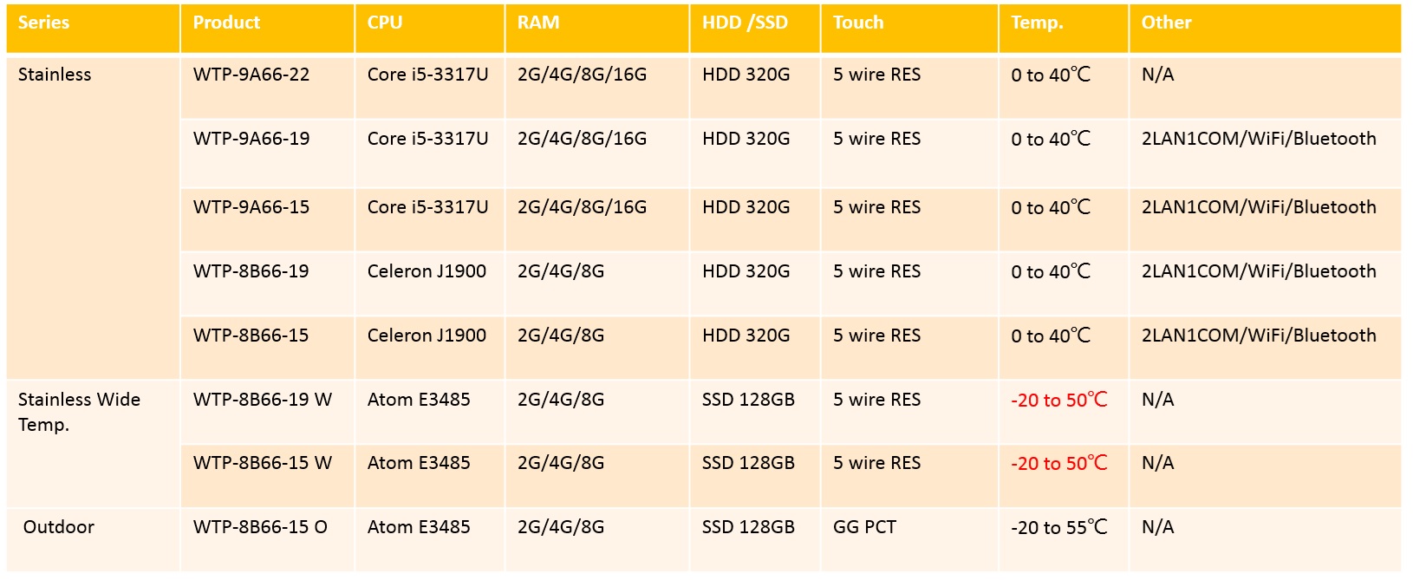Click the Touch column header
Image resolution: width=1413 pixels, height=580 pixels.
click(858, 23)
